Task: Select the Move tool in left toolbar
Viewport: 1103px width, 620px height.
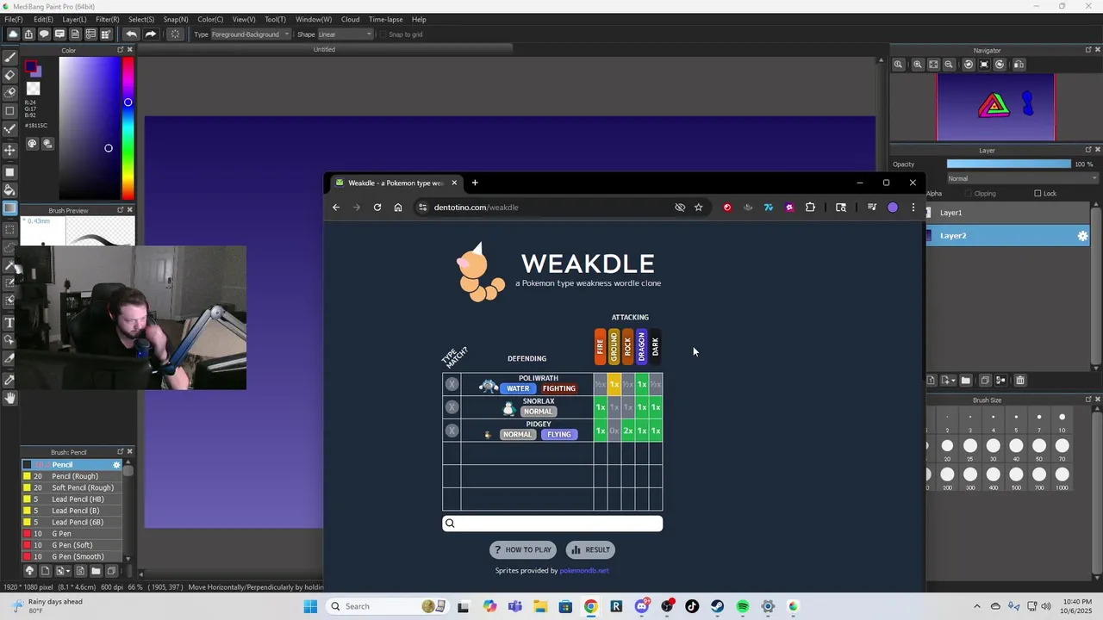Action: click(x=9, y=150)
